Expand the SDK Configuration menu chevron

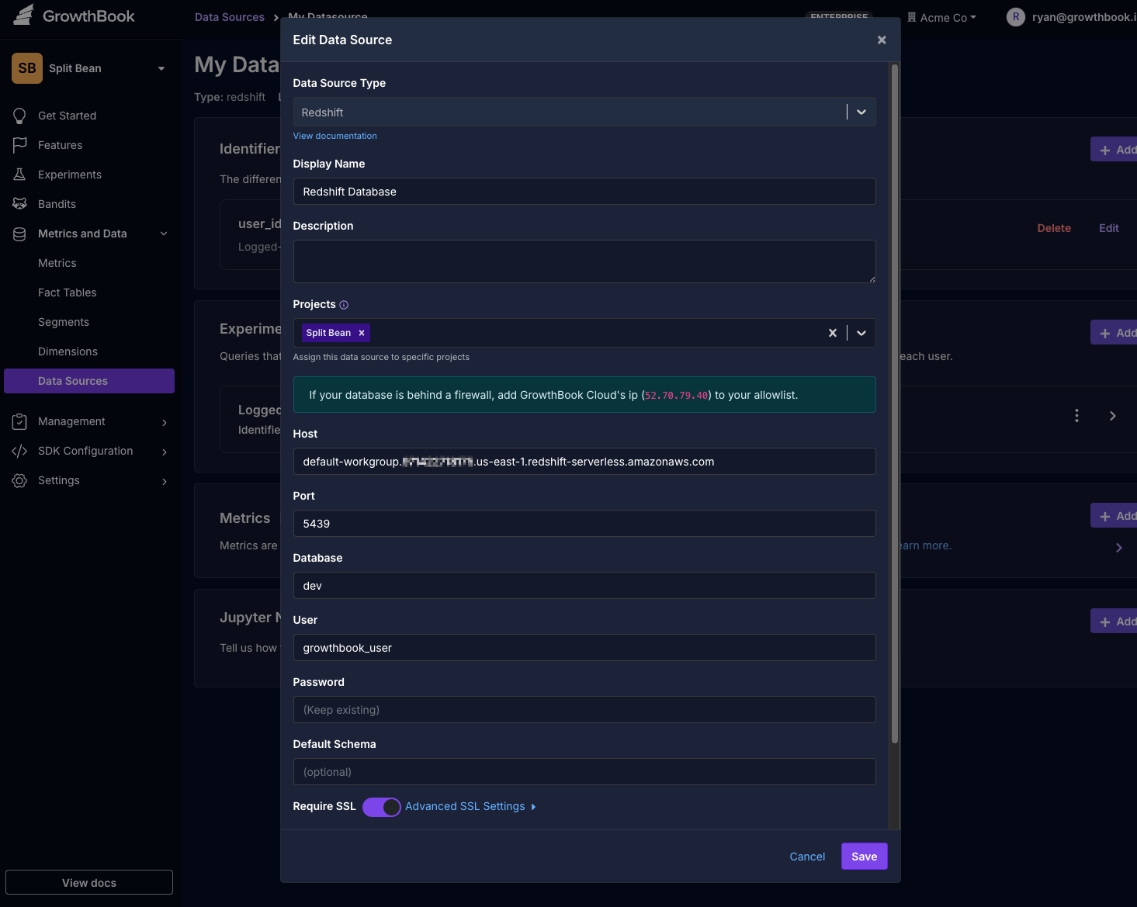(x=165, y=452)
